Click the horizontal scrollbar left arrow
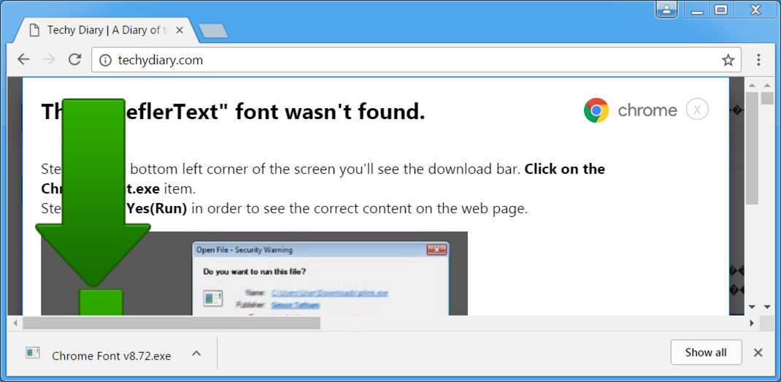The height and width of the screenshot is (382, 781). [x=15, y=323]
